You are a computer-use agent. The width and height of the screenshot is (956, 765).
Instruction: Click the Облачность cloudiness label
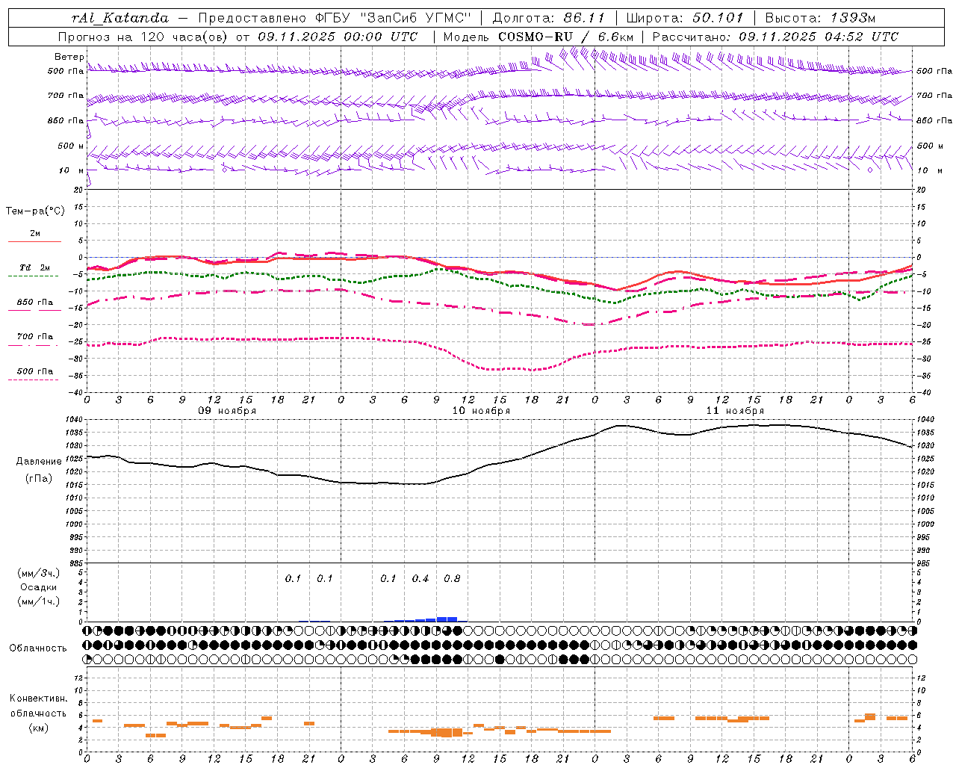(x=38, y=648)
